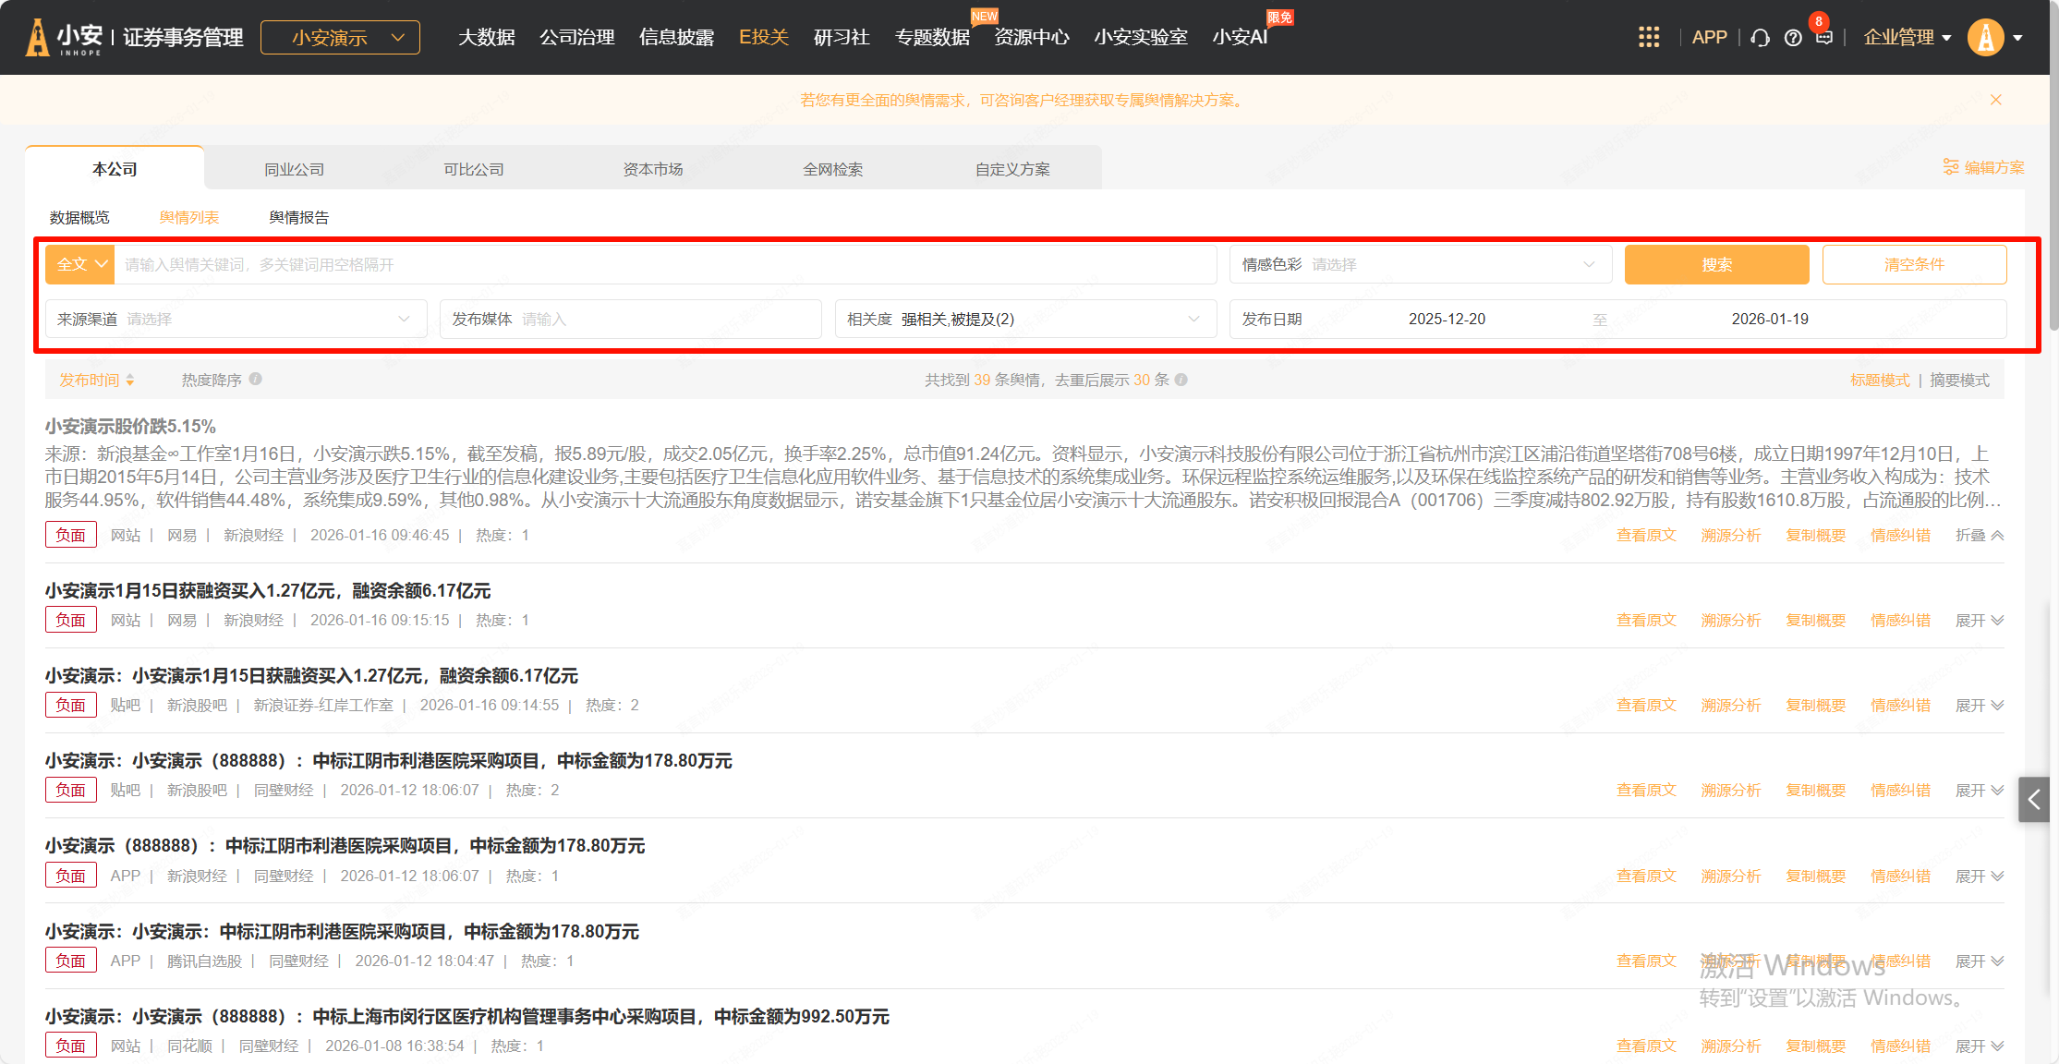2059x1064 pixels.
Task: Click 清空条件 button
Action: (1914, 264)
